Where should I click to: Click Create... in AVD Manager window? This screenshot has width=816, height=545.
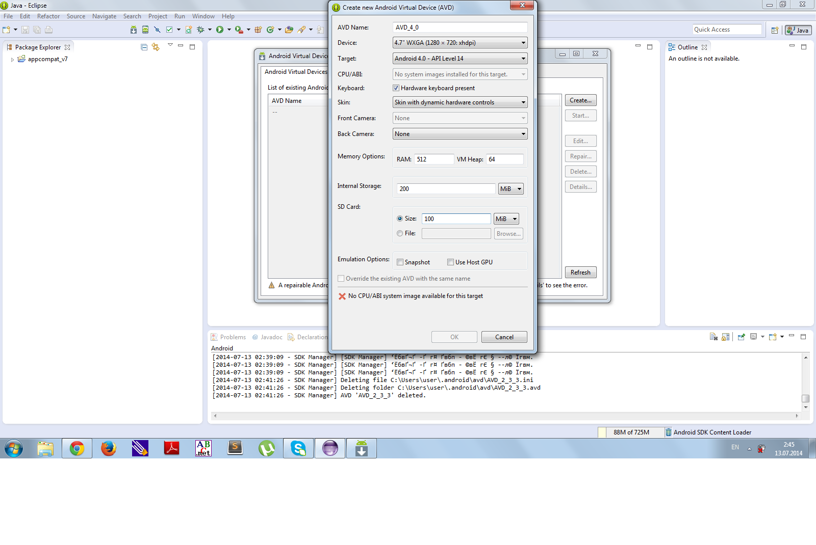pos(580,100)
